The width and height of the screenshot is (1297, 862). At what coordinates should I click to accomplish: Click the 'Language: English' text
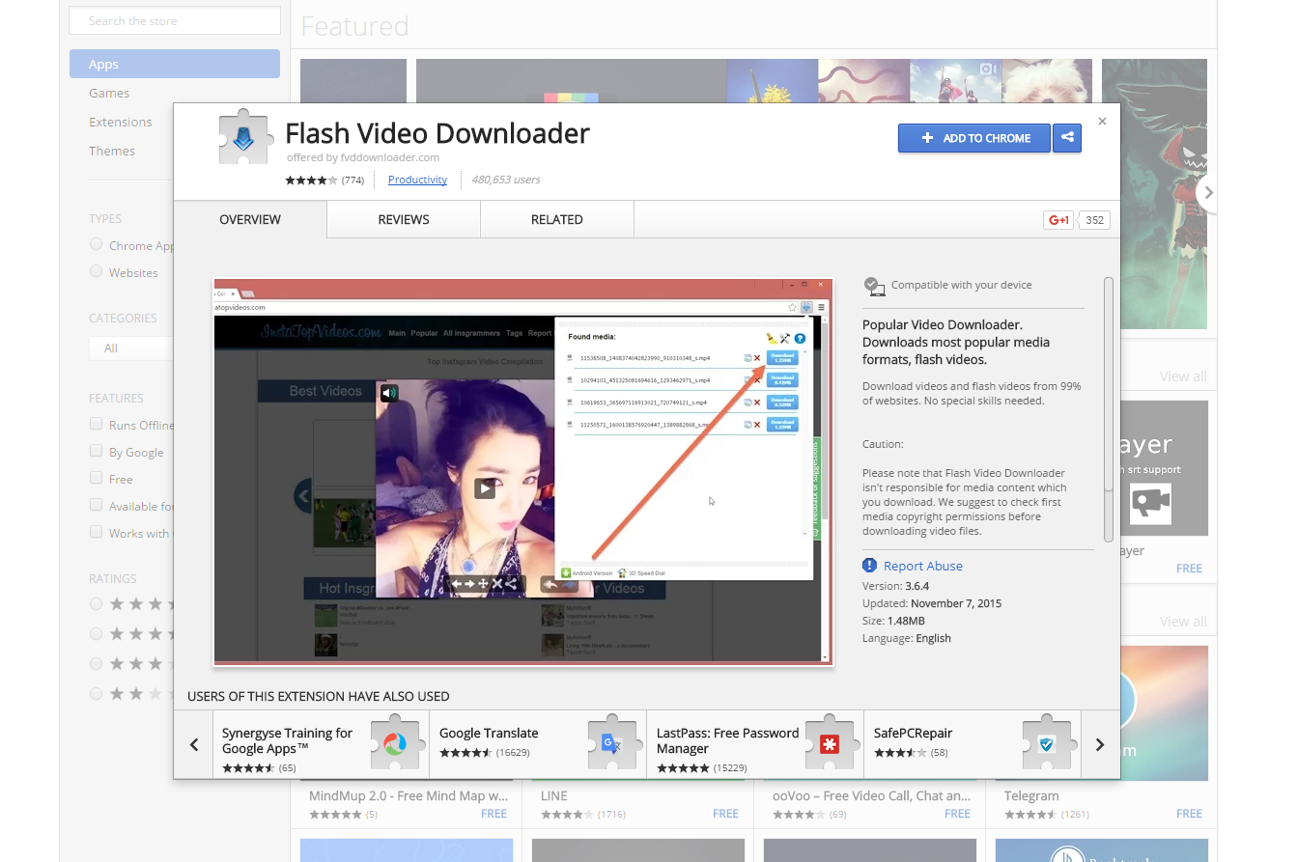[x=907, y=638]
